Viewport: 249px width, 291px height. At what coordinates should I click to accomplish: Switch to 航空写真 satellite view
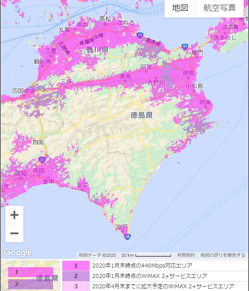tap(220, 8)
